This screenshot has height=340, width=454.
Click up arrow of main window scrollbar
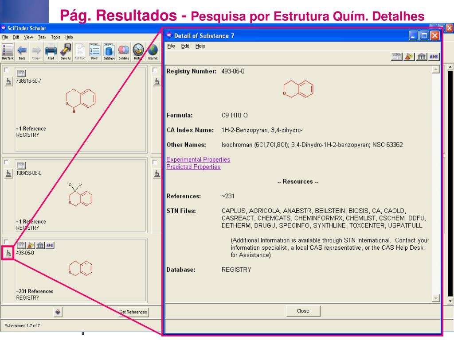[x=450, y=67]
